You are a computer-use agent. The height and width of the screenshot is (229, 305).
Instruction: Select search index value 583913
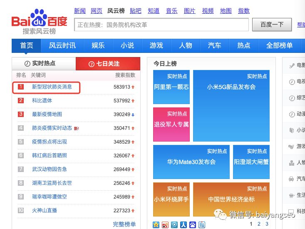click(122, 87)
